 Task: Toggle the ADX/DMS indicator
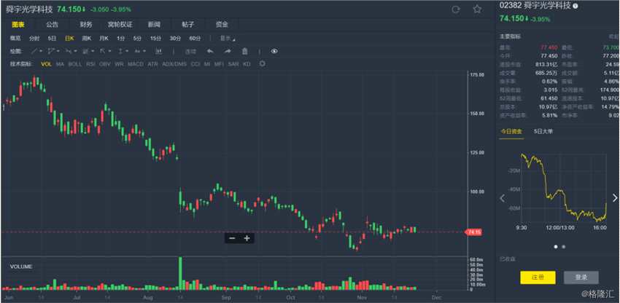point(174,63)
